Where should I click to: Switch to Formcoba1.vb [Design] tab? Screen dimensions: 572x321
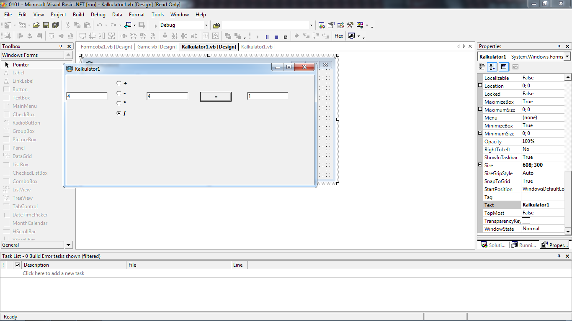[x=106, y=47]
